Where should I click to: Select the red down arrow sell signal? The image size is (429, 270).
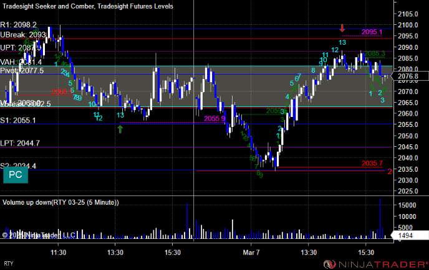pyautogui.click(x=342, y=28)
